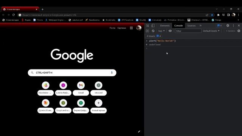Image resolution: width=242 pixels, height=136 pixels.
Task: Show the console sidebar
Action: [x=147, y=31]
